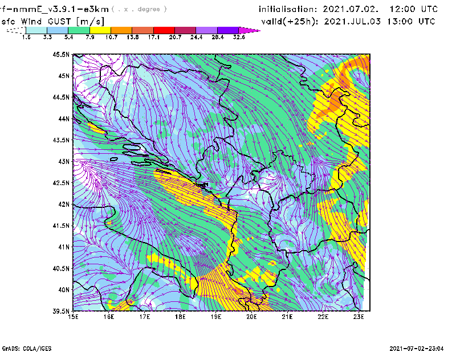The image size is (456, 352).
Task: Click the 22E longitude label
Action: tap(323, 317)
